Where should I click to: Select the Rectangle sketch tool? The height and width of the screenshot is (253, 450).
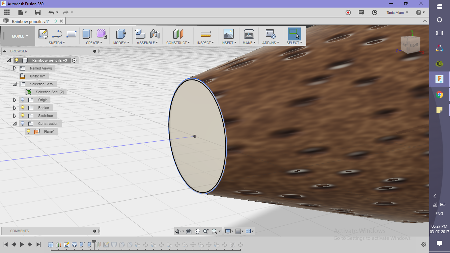(x=71, y=34)
